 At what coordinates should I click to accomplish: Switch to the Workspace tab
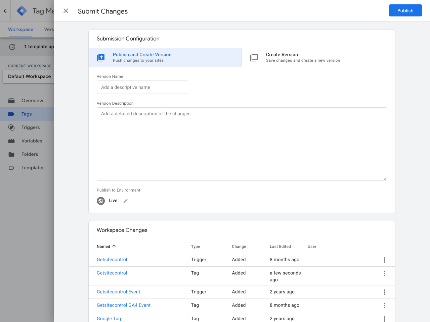[20, 30]
